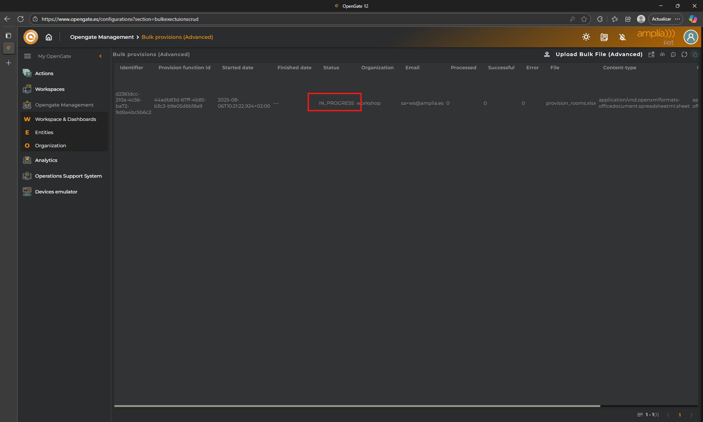This screenshot has height=422, width=703.
Task: Expand the Opengate Management section
Action: 64,105
